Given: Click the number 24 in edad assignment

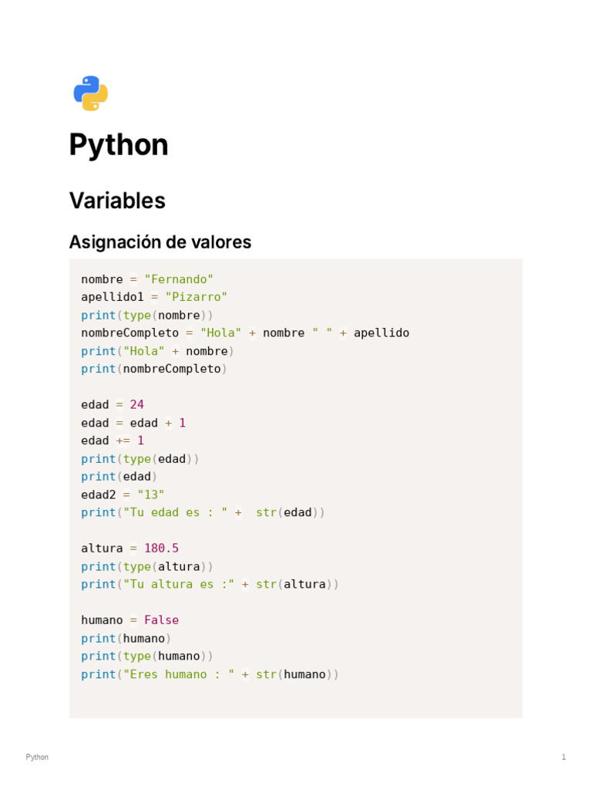Looking at the screenshot, I should [x=137, y=404].
